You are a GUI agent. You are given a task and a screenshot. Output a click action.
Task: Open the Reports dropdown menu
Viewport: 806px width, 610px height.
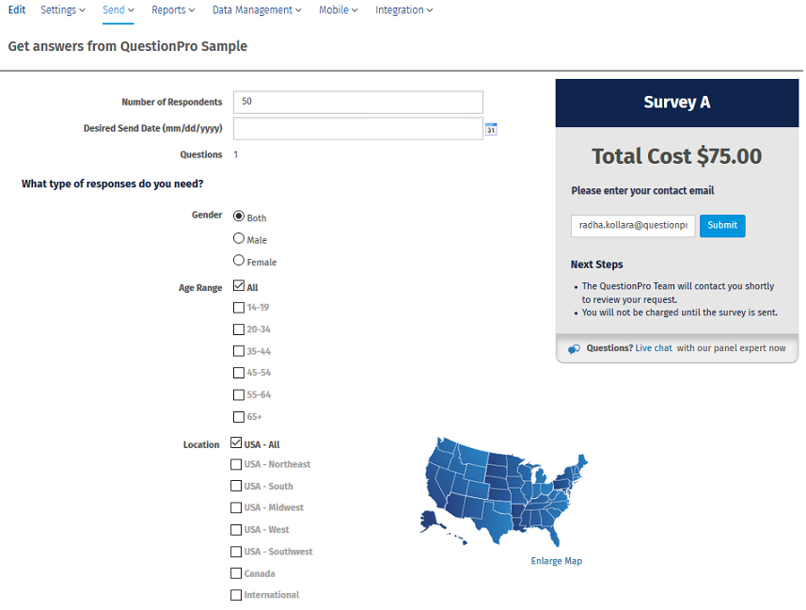pos(173,9)
